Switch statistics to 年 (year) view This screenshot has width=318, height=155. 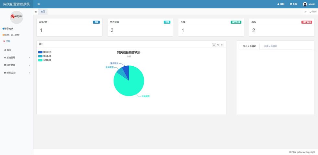coord(222,45)
